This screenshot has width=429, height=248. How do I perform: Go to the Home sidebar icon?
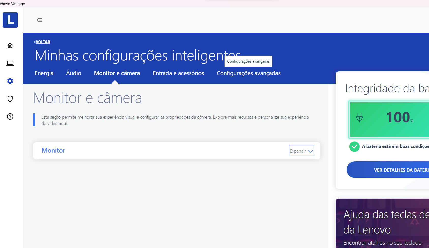pyautogui.click(x=10, y=45)
